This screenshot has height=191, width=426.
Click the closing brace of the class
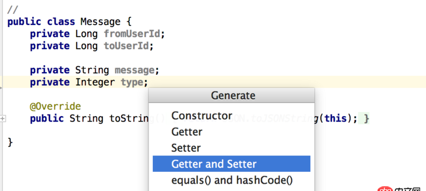[10, 143]
